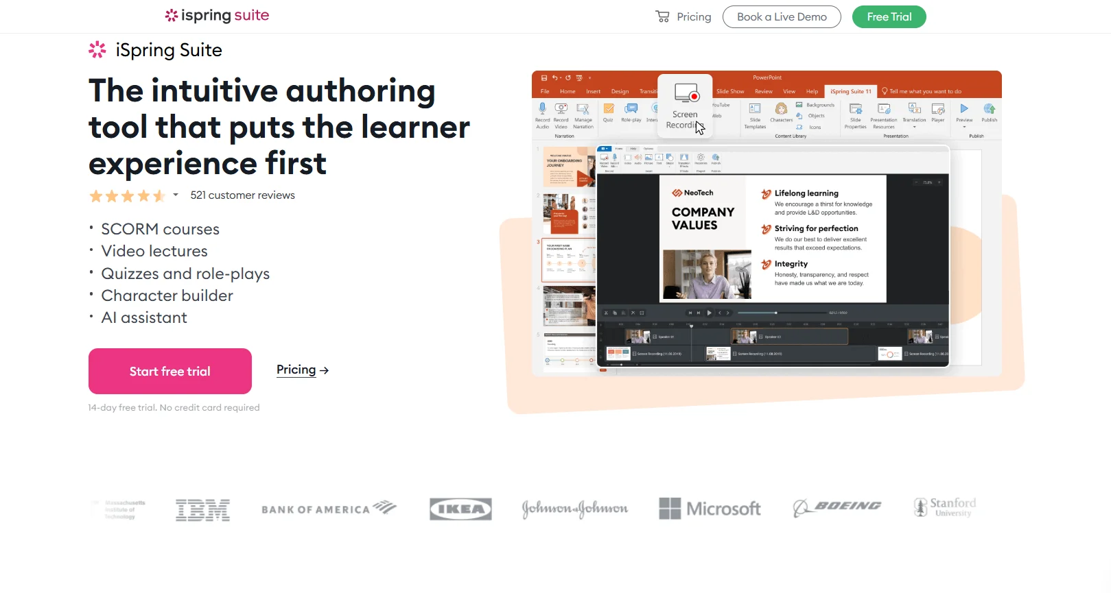Click the Start free trial button
The height and width of the screenshot is (593, 1111).
pyautogui.click(x=170, y=371)
